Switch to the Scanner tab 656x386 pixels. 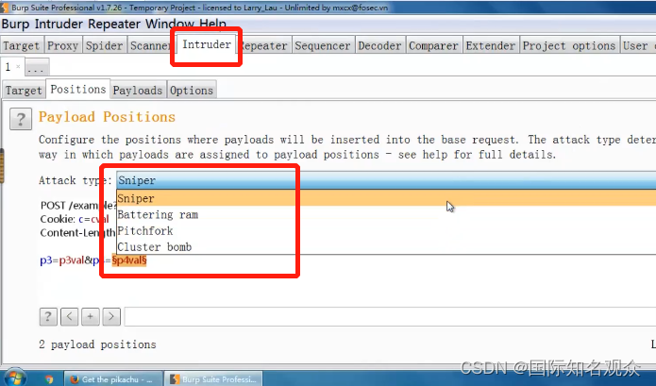151,45
